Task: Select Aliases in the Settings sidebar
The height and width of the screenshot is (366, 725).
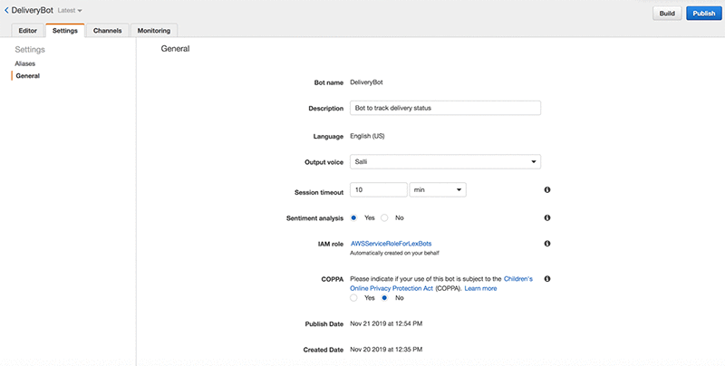Action: (26, 63)
